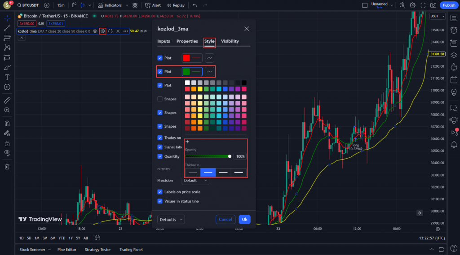The image size is (460, 255).
Task: Open the quick search icon in top toolbar
Action: click(402, 5)
